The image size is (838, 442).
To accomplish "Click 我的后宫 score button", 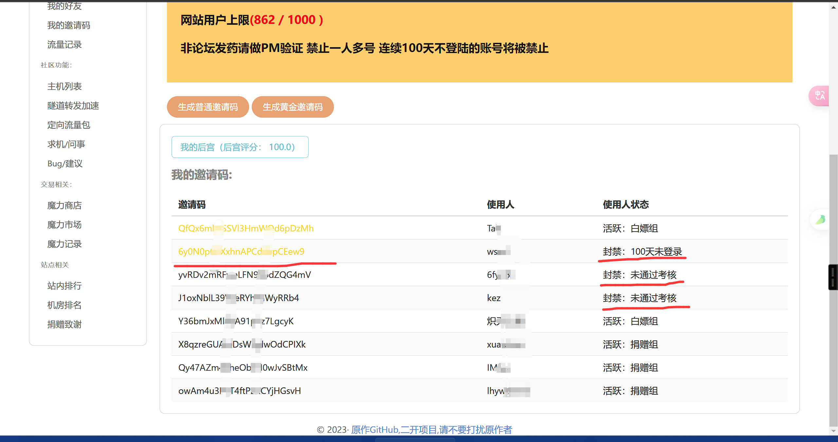I will [240, 147].
